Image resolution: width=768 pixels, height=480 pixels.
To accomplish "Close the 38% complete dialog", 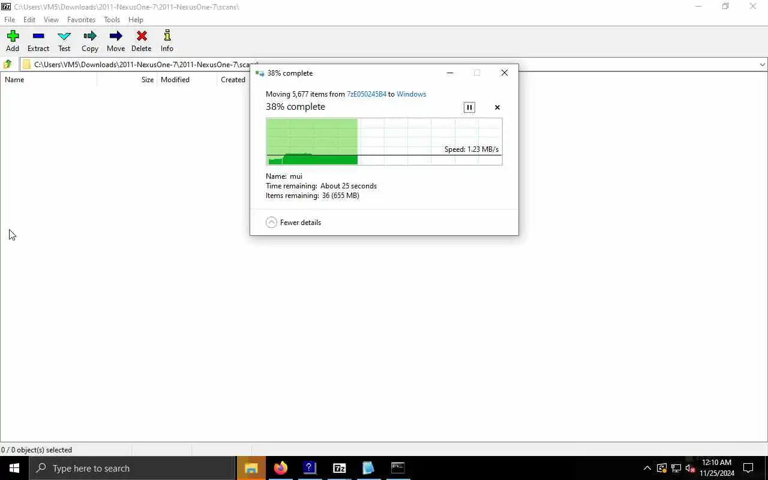I will (x=505, y=73).
